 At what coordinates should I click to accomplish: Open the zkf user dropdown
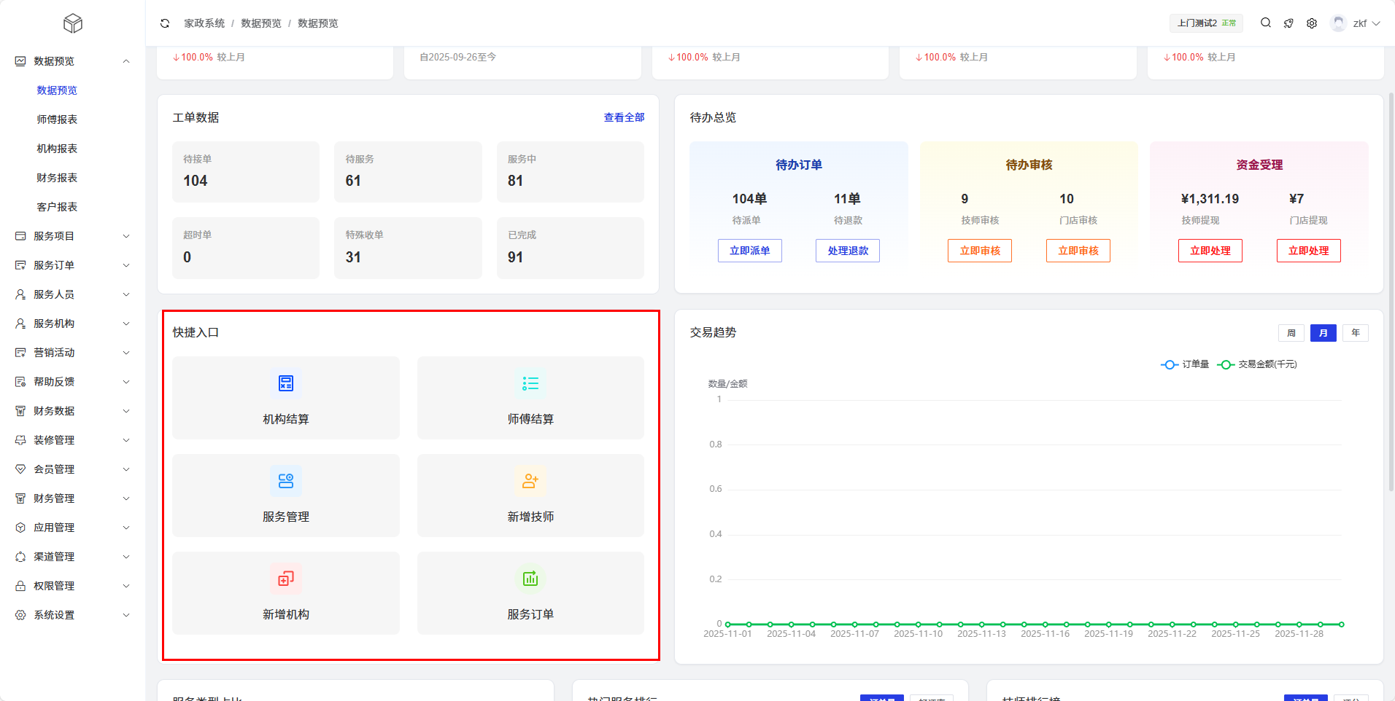click(1356, 23)
